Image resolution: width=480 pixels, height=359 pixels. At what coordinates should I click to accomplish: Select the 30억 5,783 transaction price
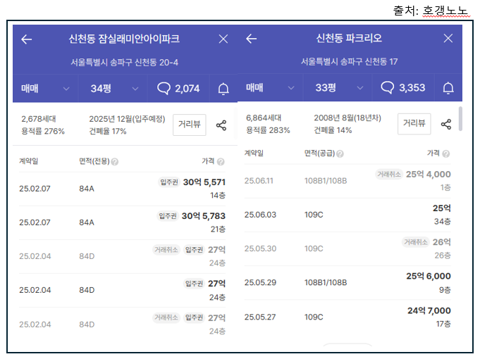click(x=204, y=216)
